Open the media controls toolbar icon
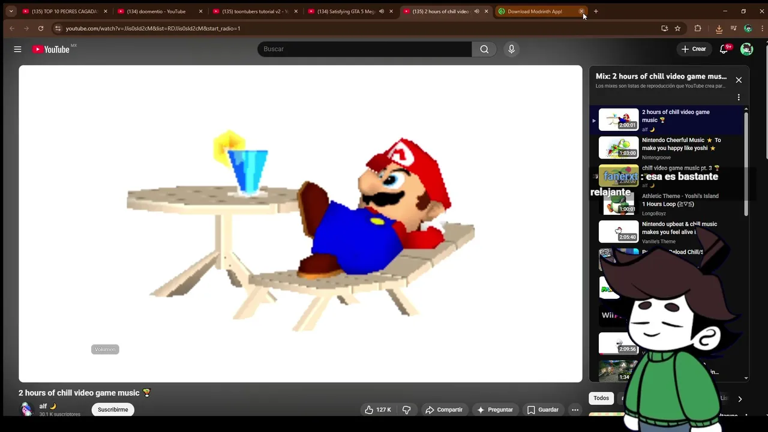This screenshot has width=768, height=432. 733,28
